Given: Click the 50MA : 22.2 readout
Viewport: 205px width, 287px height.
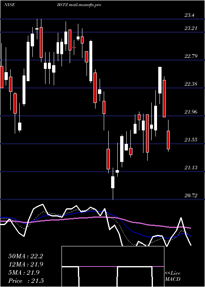Looking at the screenshot, I should pos(25,256).
